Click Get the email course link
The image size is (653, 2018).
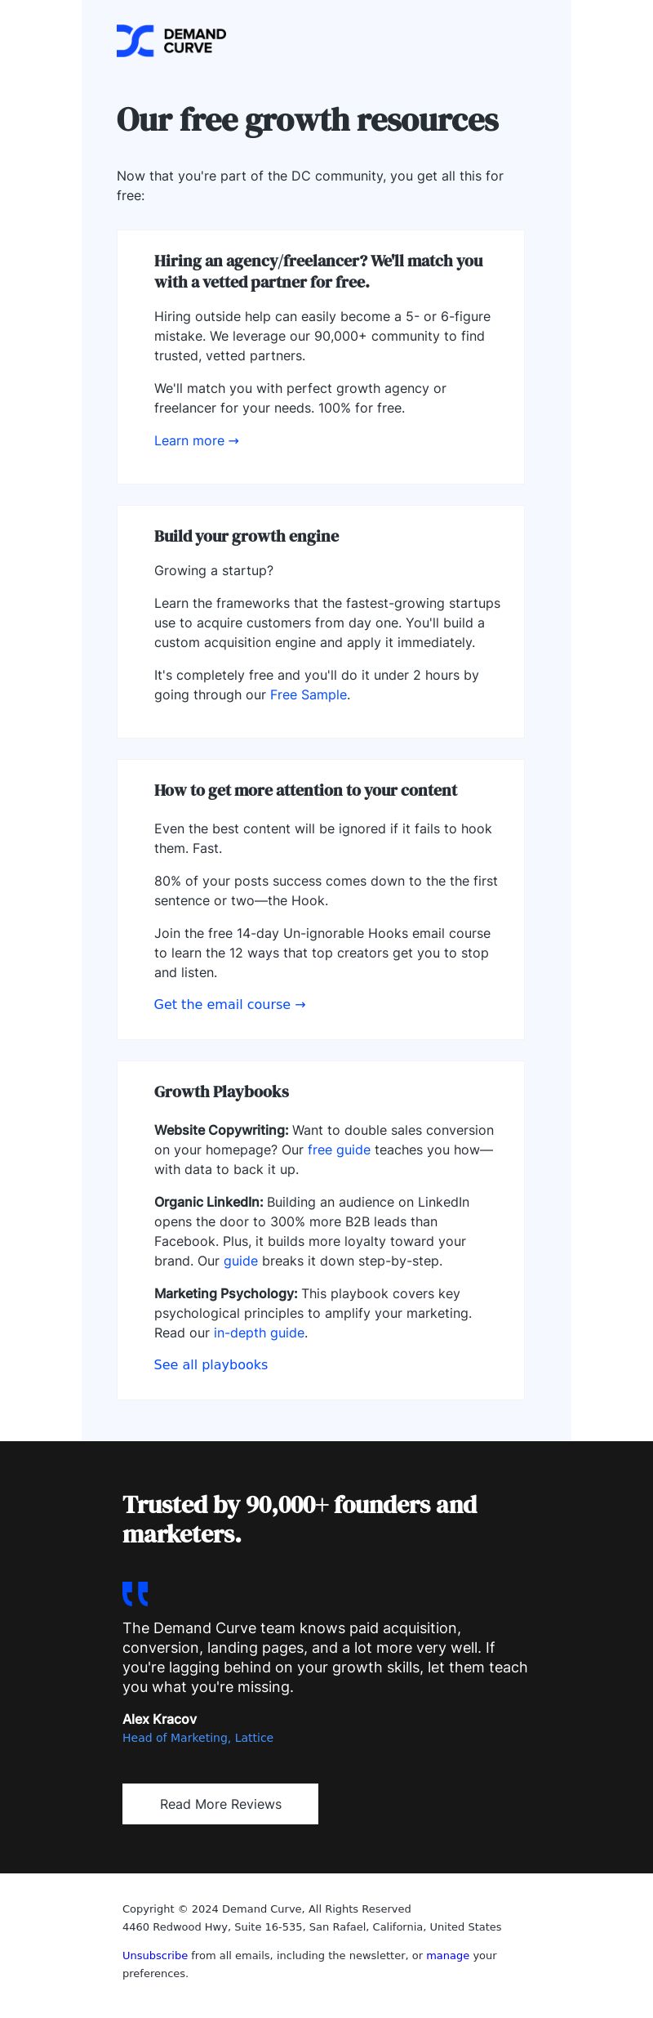click(x=230, y=1005)
